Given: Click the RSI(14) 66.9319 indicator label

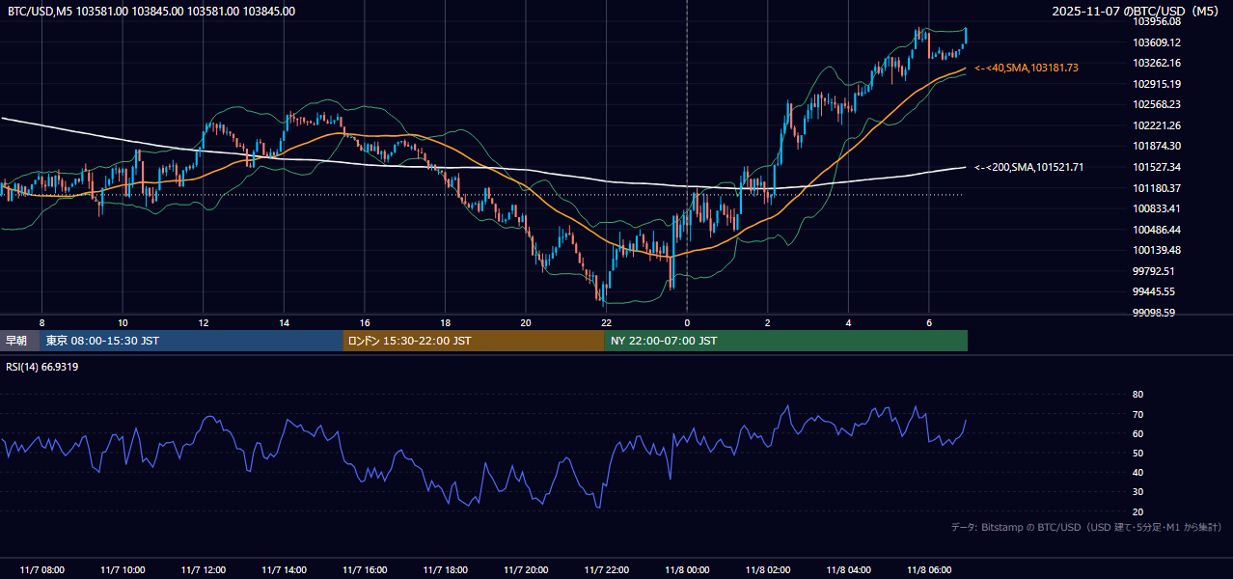Looking at the screenshot, I should point(41,367).
